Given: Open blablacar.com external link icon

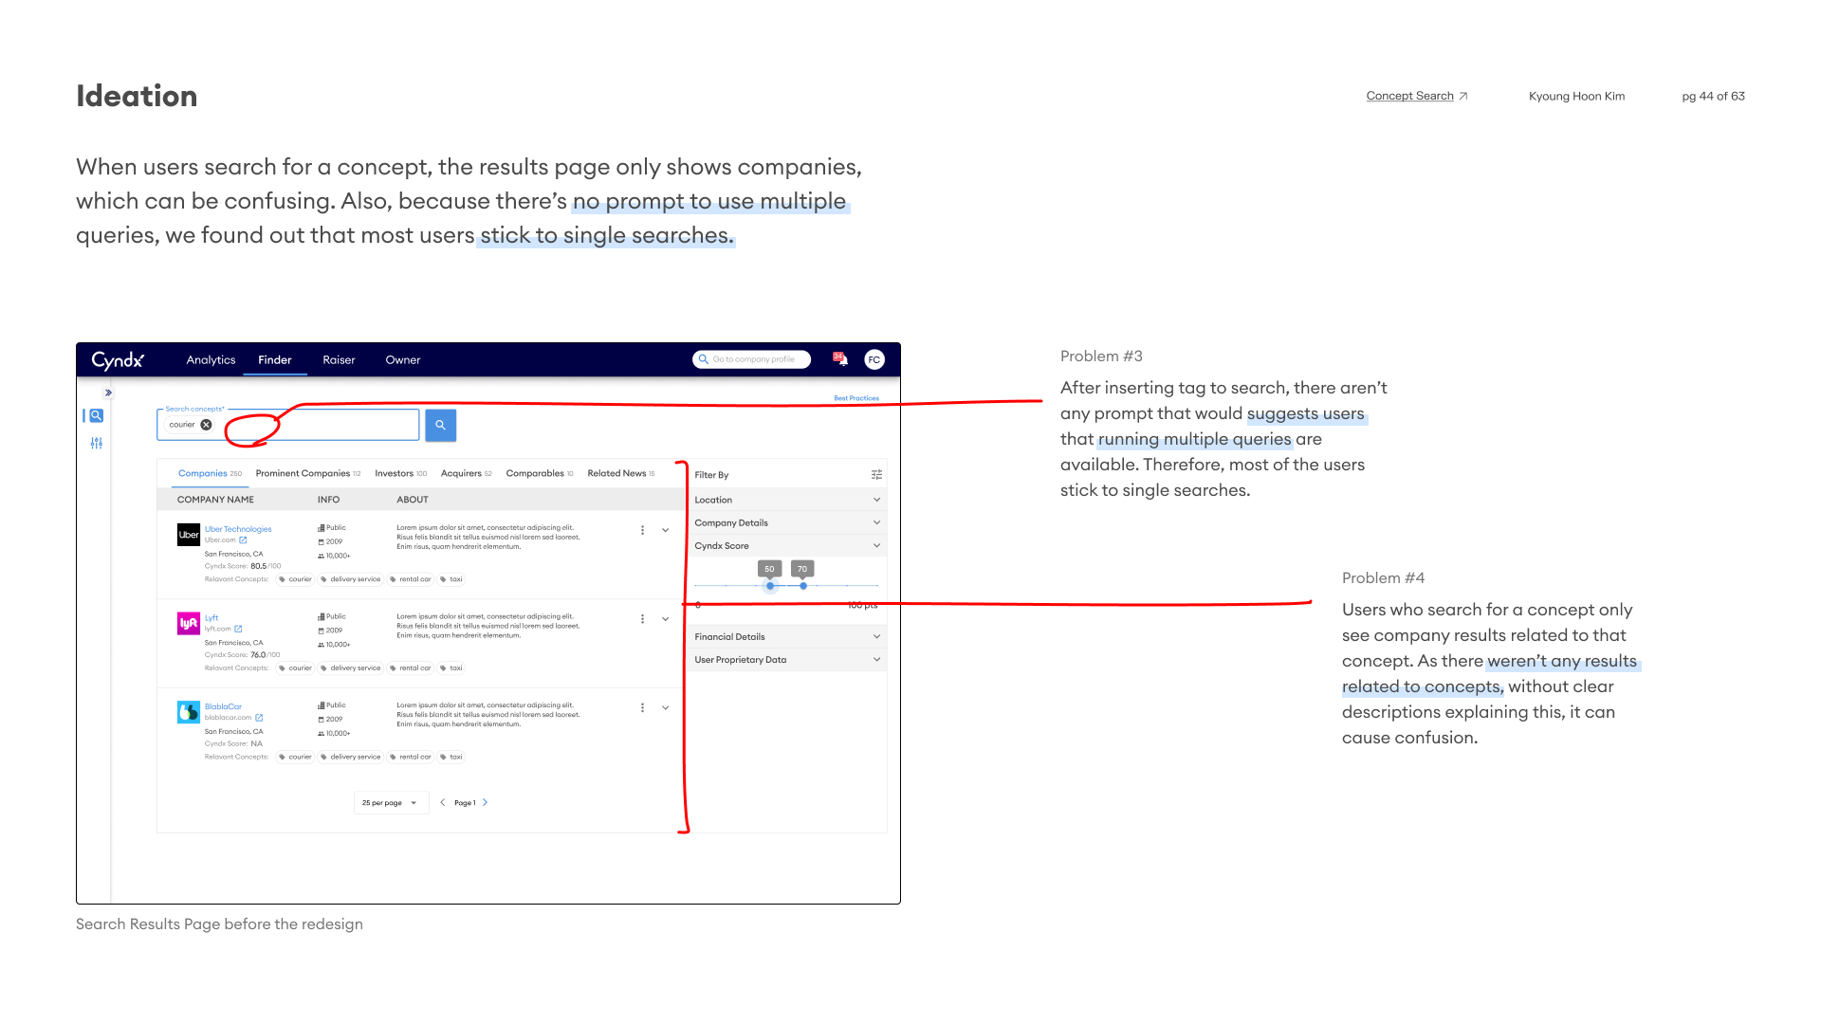Looking at the screenshot, I should coord(259,718).
